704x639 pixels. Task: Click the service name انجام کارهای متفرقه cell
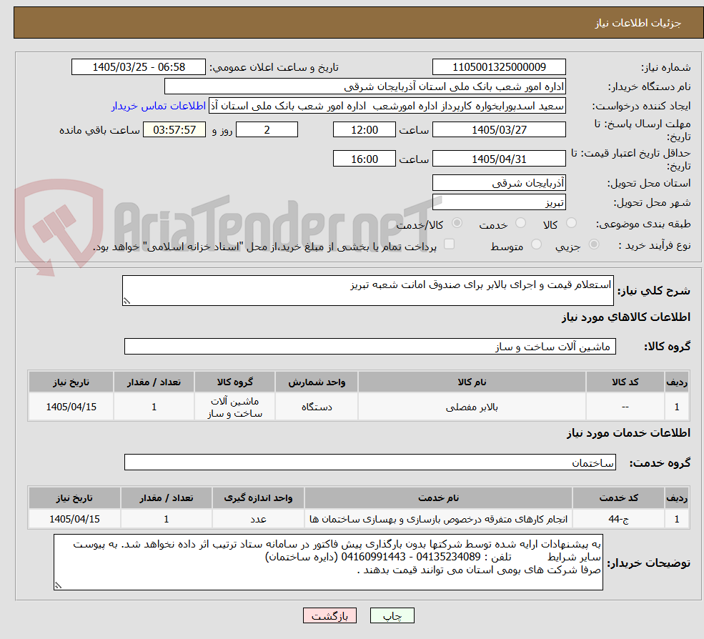[x=438, y=519]
